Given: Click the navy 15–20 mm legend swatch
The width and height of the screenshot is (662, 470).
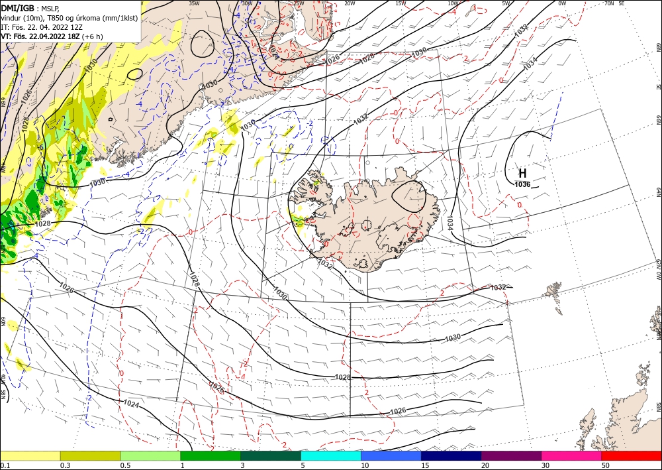Looking at the screenshot, I should point(451,455).
